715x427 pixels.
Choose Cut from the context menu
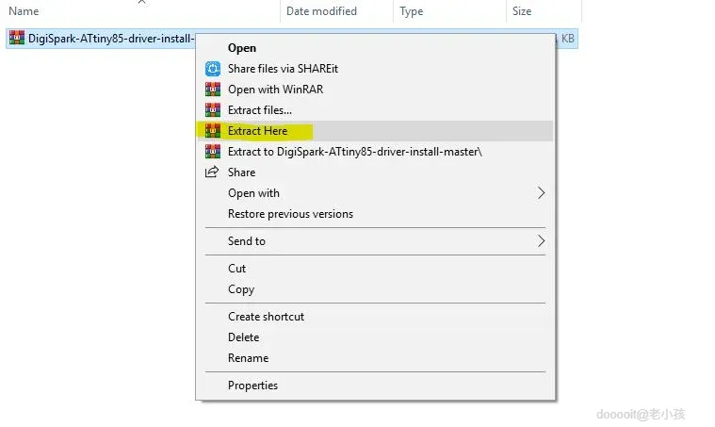click(237, 269)
